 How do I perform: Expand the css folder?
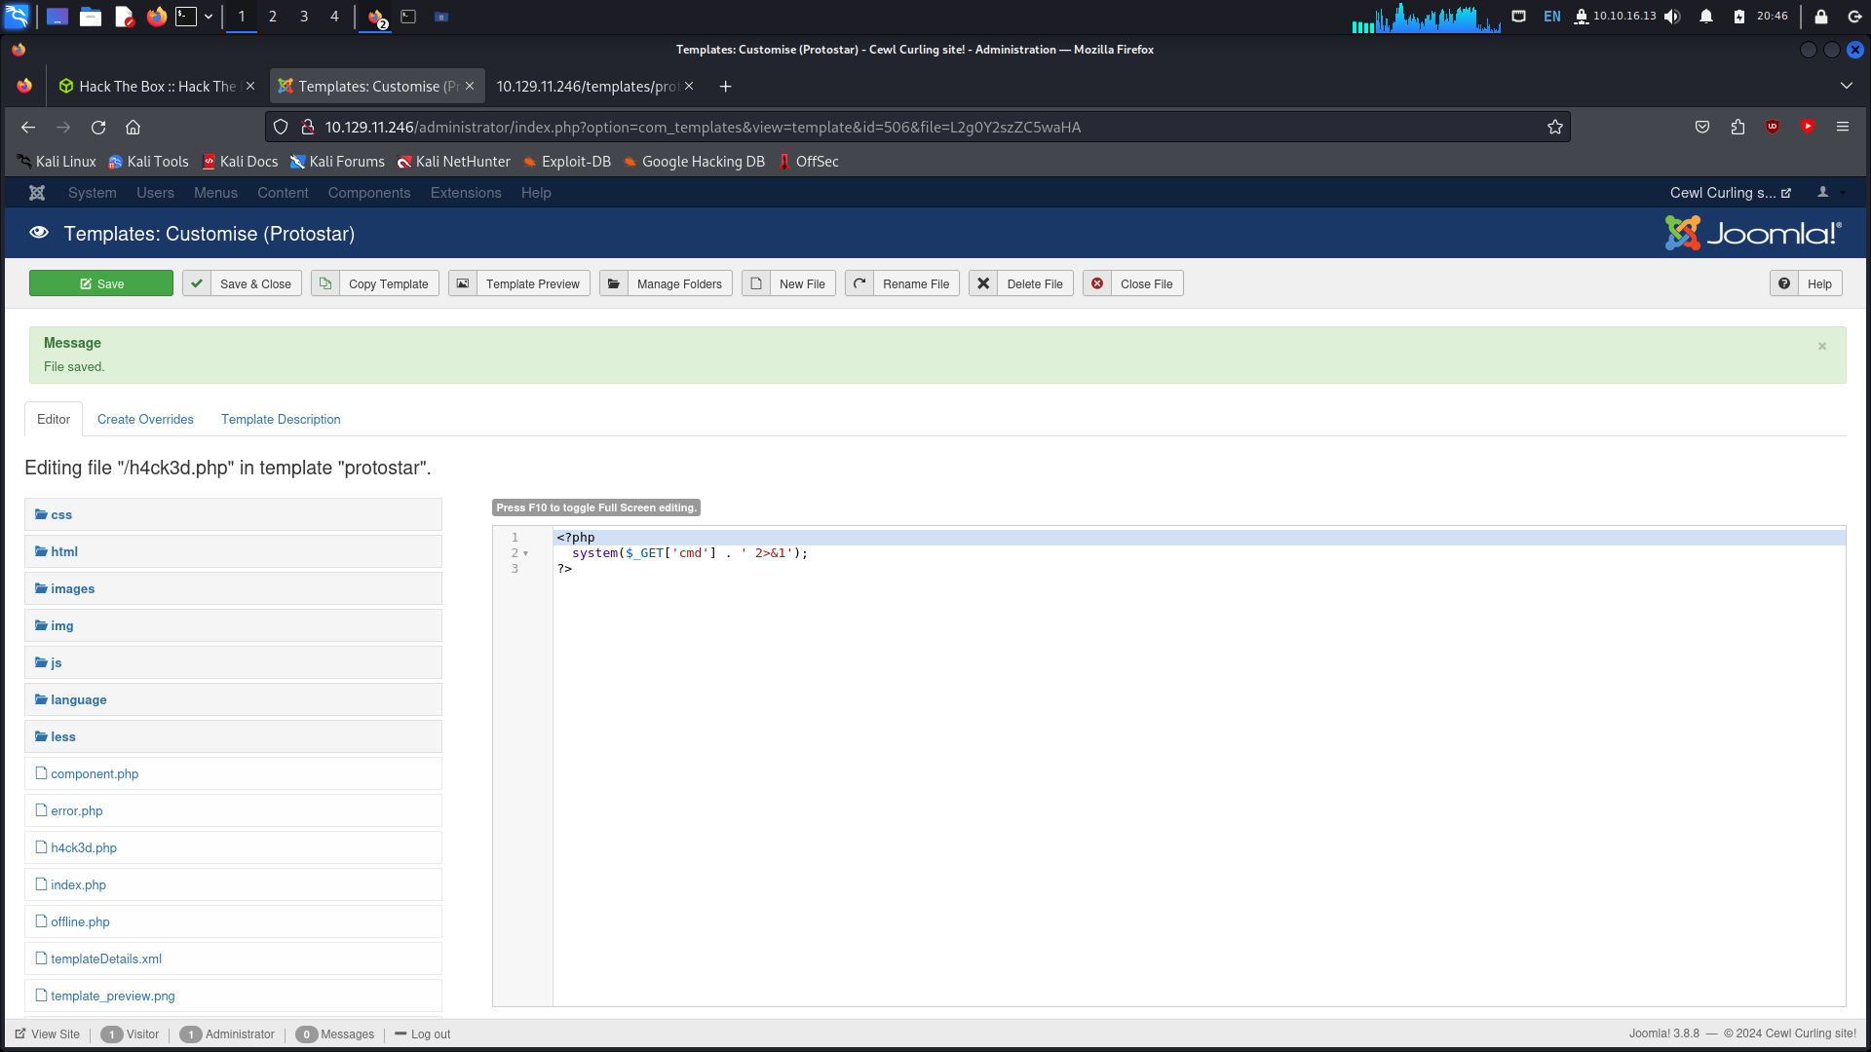pos(233,515)
